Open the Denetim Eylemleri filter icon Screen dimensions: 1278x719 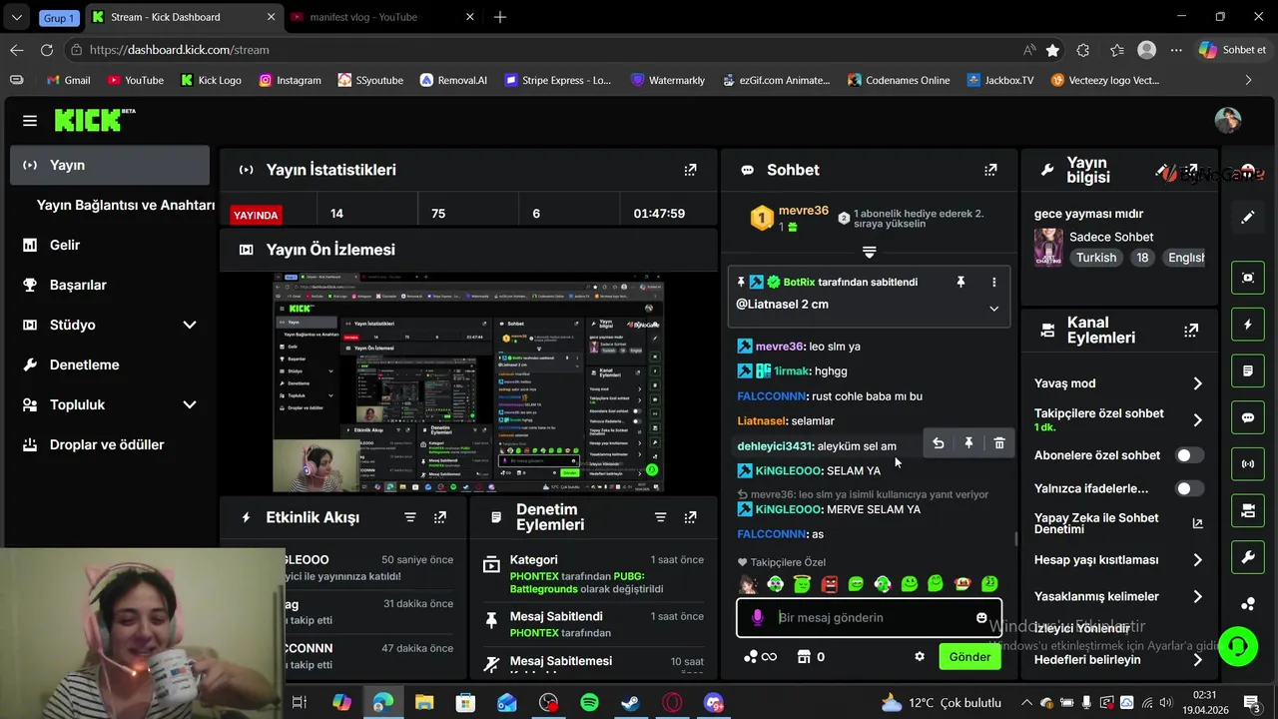pos(660,517)
